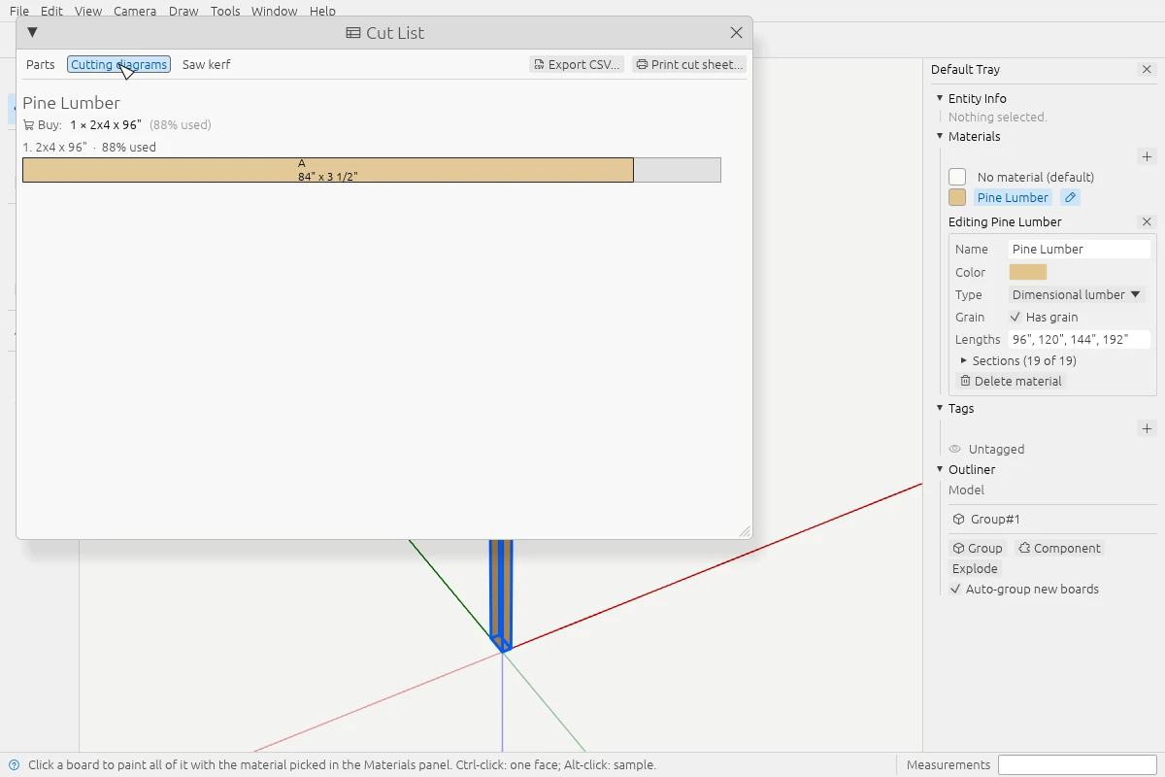Toggle Auto-group new boards checkbox
Image resolution: width=1165 pixels, height=777 pixels.
955,589
